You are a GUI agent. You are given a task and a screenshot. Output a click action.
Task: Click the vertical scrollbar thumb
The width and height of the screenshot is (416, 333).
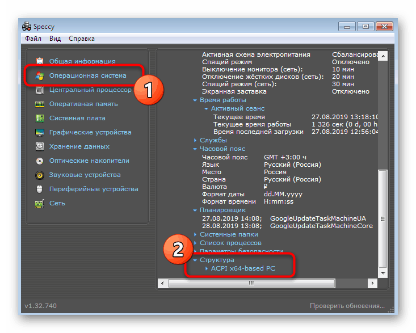tap(383, 219)
